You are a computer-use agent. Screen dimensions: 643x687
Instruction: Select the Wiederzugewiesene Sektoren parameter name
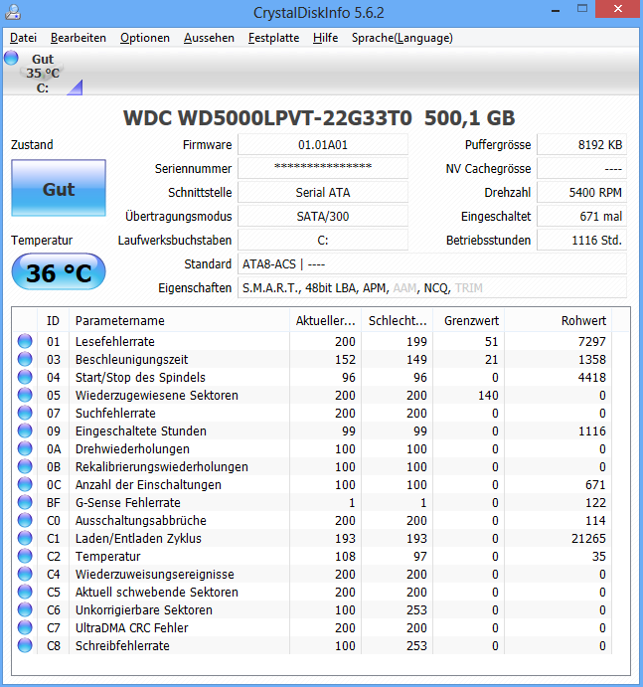pyautogui.click(x=157, y=396)
